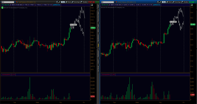Open the Style menu on gold chart
The image size is (197, 104).
click(x=68, y=2)
